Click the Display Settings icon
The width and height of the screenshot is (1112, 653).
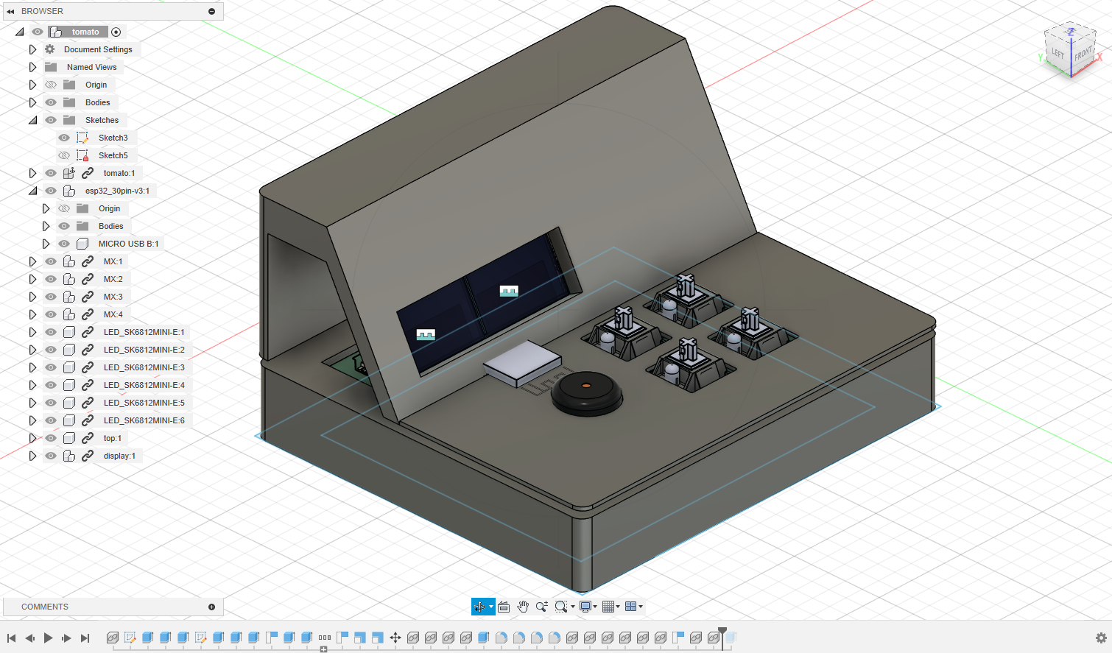coord(585,607)
